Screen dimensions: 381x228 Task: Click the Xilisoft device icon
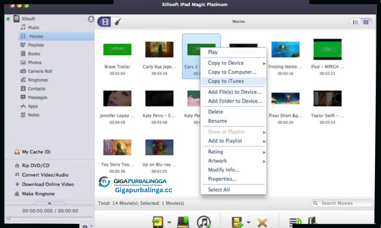(x=16, y=19)
